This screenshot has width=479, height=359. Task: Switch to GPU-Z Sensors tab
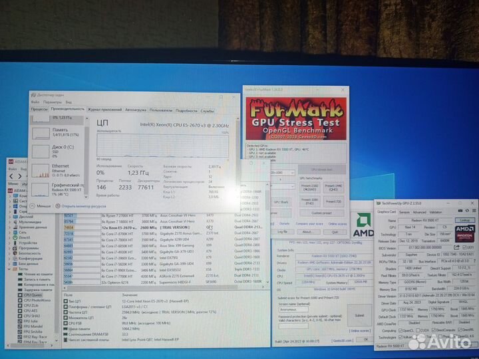tap(404, 212)
